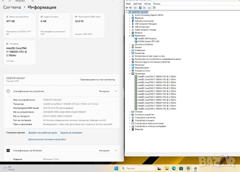This screenshot has width=240, height=172.
Task: Click the Properties icon in Device Manager toolbar
Action: [136, 7]
